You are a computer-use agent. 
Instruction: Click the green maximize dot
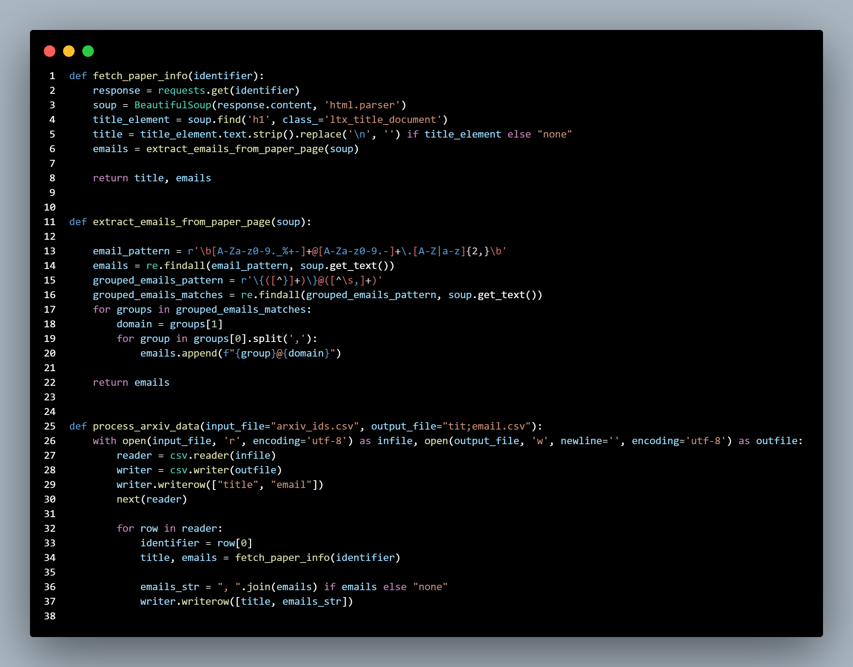click(x=88, y=51)
